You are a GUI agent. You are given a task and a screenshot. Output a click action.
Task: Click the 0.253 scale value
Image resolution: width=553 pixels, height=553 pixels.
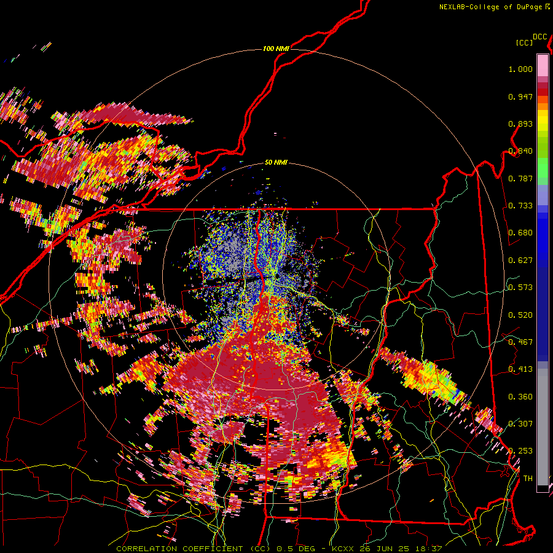point(520,451)
